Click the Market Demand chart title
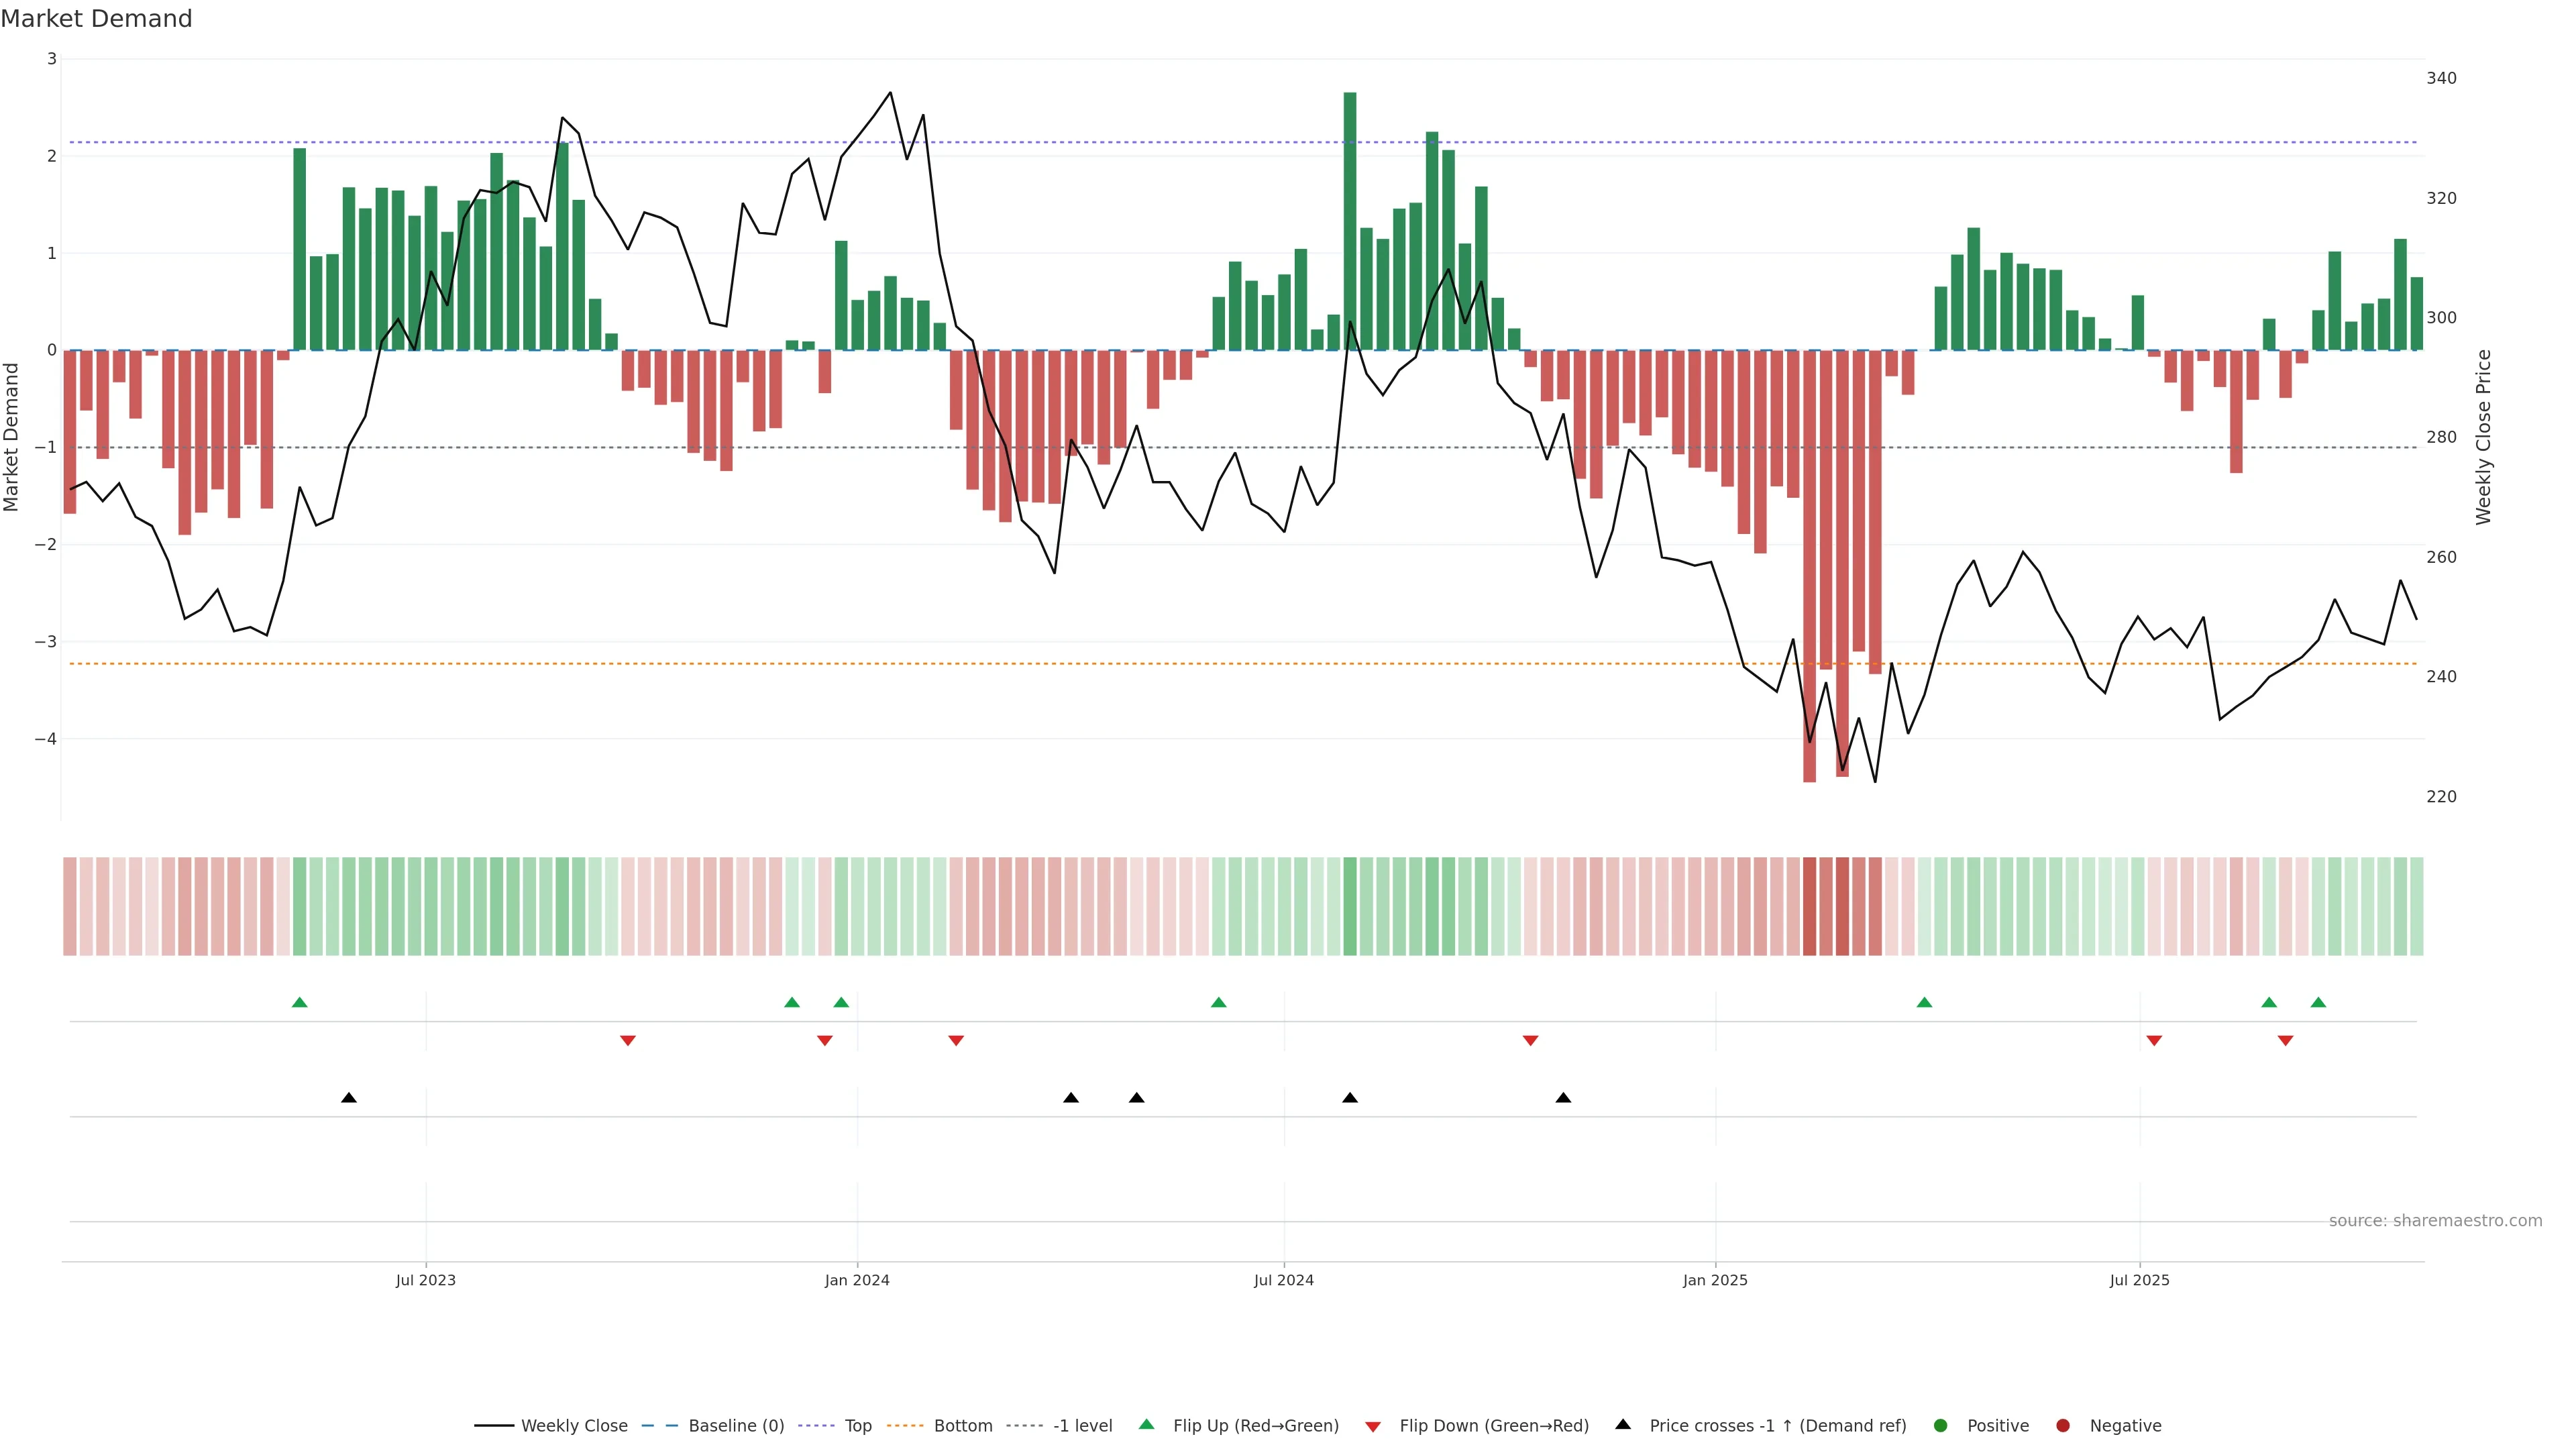 96,19
